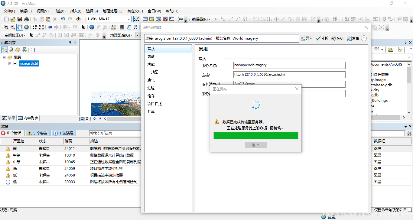Switch to List By Visibility in table of contents
The height and width of the screenshot is (220, 413).
pos(18,50)
